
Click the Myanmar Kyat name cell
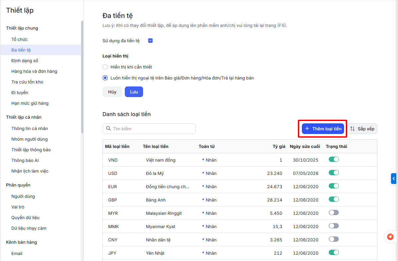click(x=160, y=226)
